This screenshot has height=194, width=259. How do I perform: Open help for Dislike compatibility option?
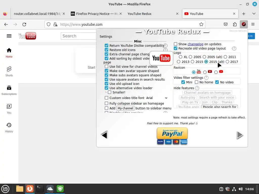pyautogui.click(x=165, y=46)
